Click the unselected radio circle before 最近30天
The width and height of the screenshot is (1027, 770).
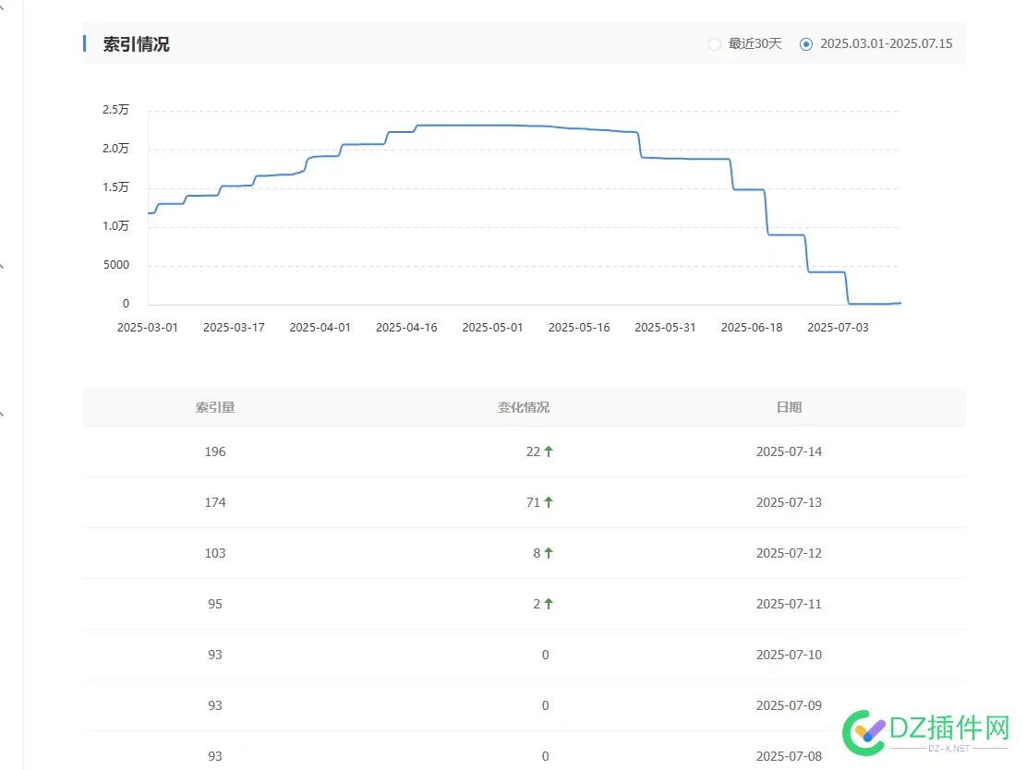tap(715, 43)
